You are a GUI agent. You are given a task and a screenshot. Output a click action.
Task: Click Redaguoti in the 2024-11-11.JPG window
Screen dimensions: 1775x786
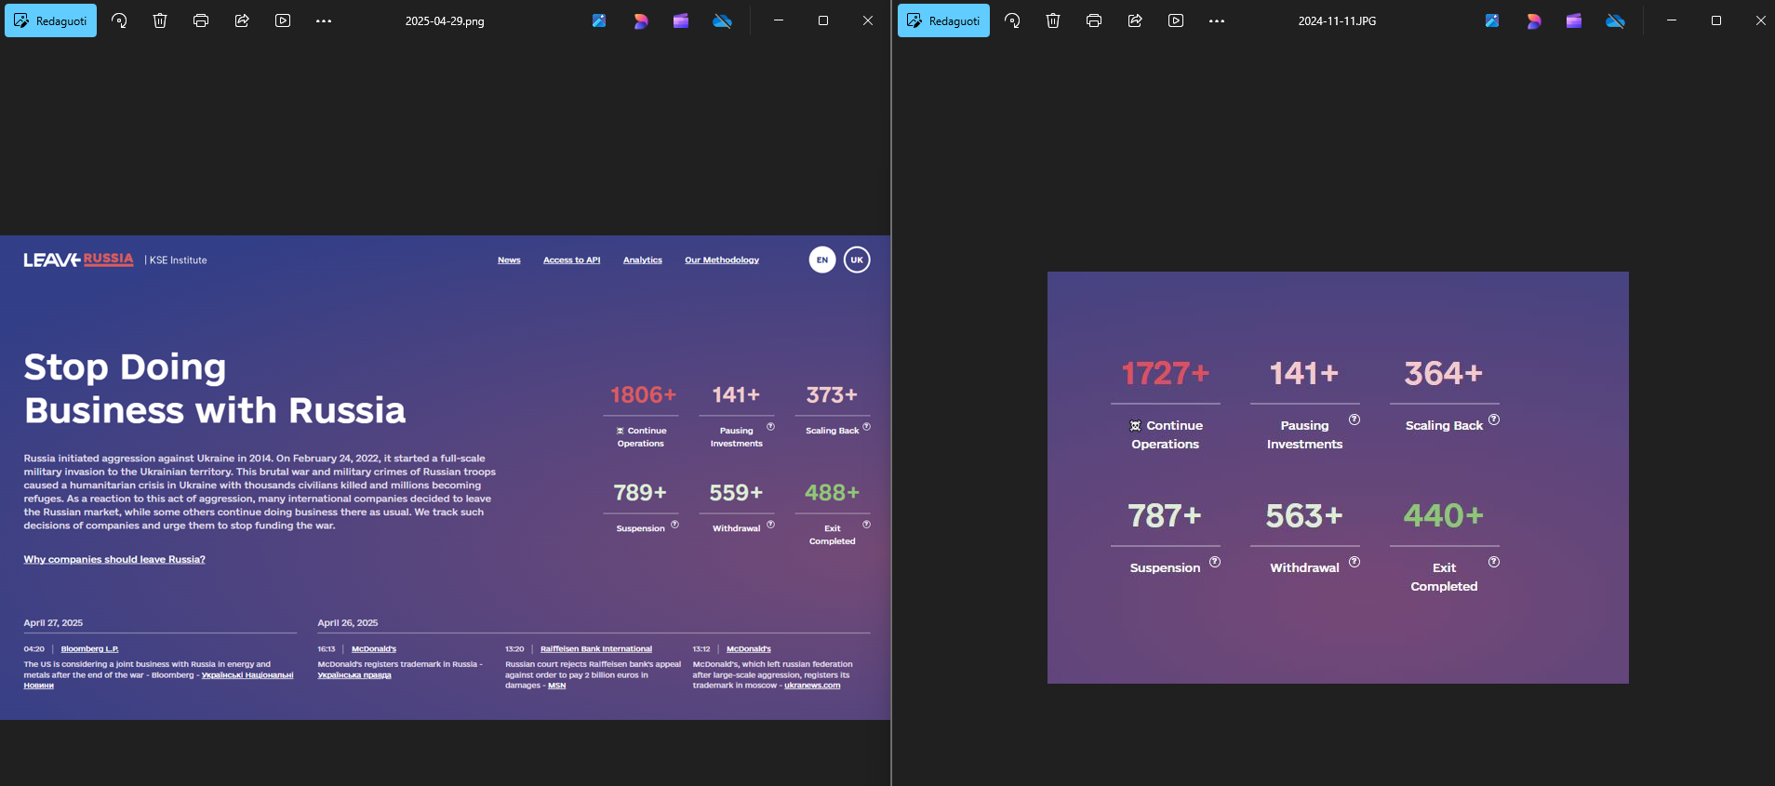click(x=943, y=20)
